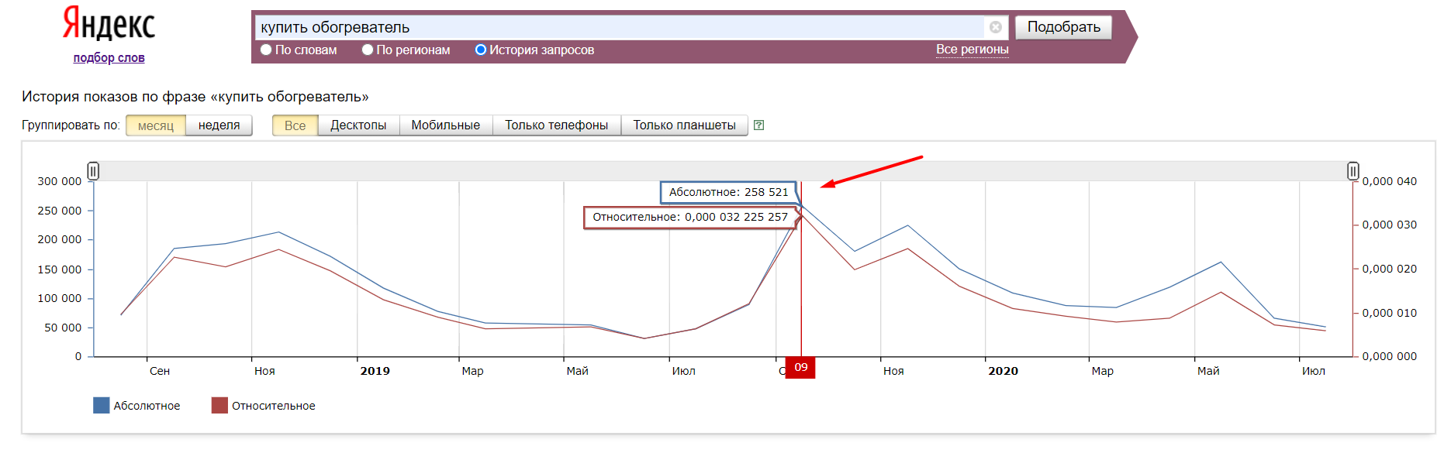The height and width of the screenshot is (453, 1451).
Task: Open the 'подбор слов' link
Action: [x=109, y=57]
